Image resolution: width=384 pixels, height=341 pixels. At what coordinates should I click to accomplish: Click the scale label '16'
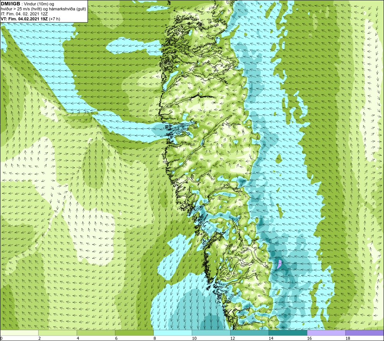pos(310,339)
